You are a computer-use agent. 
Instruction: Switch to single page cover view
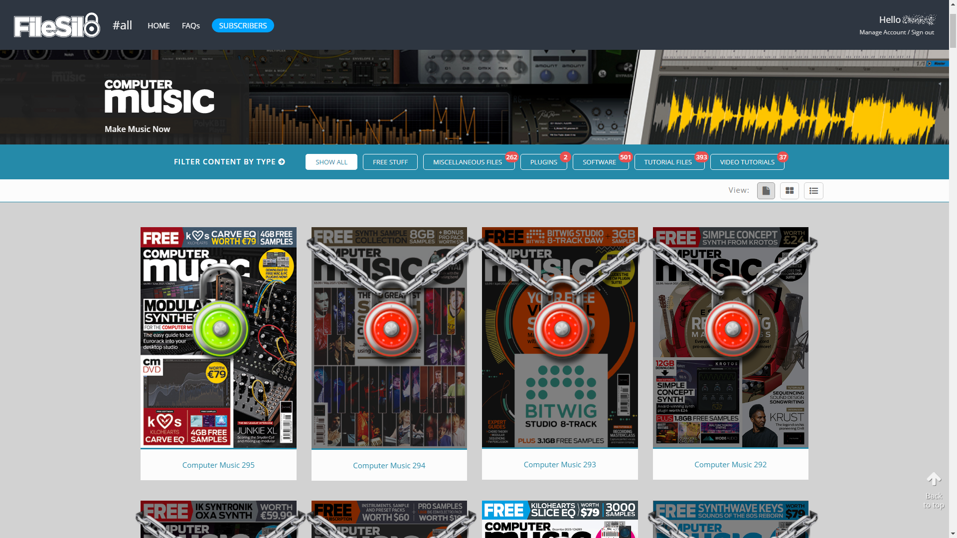tap(766, 191)
